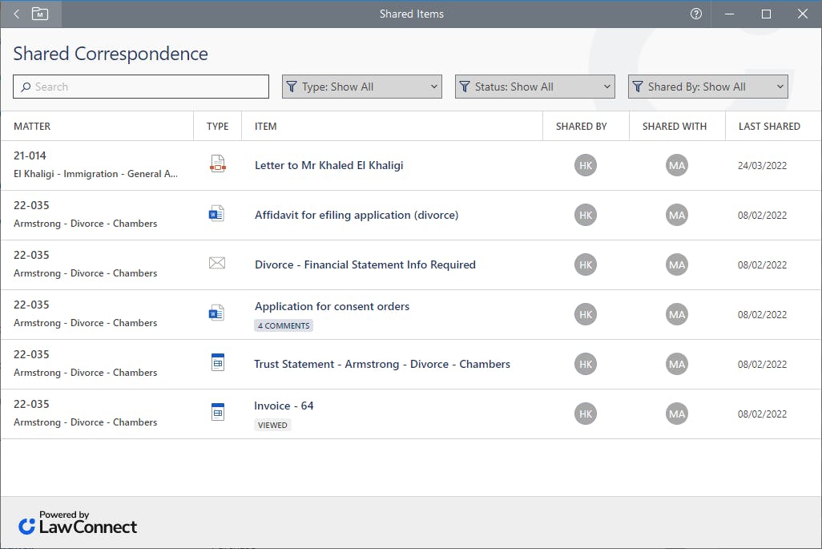Viewport: 822px width, 549px height.
Task: Open the help question mark icon
Action: [x=696, y=14]
